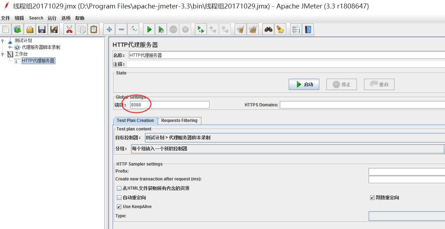Click the 端口 field showing 8088

pos(170,105)
